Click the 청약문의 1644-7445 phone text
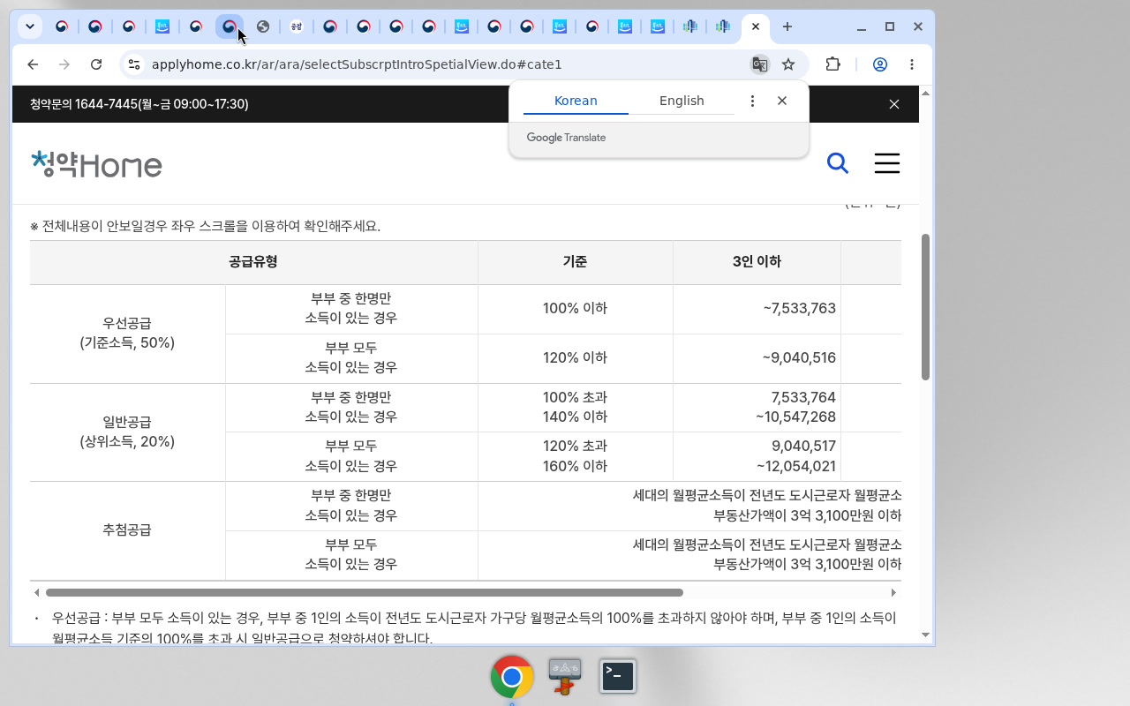The image size is (1130, 706). pos(139,104)
